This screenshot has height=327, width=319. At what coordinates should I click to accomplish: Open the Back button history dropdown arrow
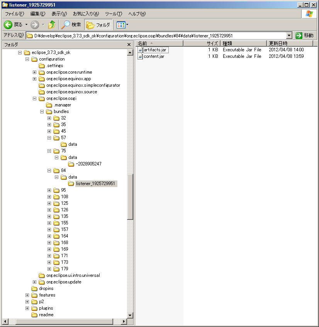pyautogui.click(x=27, y=25)
